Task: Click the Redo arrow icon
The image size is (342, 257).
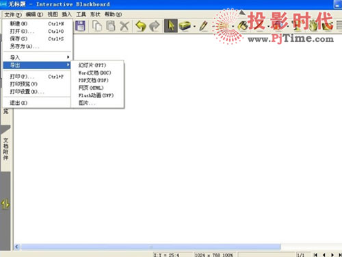Action: pyautogui.click(x=155, y=26)
